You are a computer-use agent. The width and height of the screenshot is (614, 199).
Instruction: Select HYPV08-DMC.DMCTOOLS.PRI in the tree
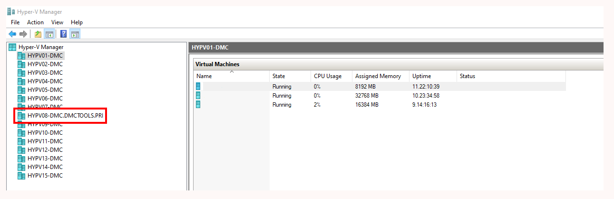65,116
